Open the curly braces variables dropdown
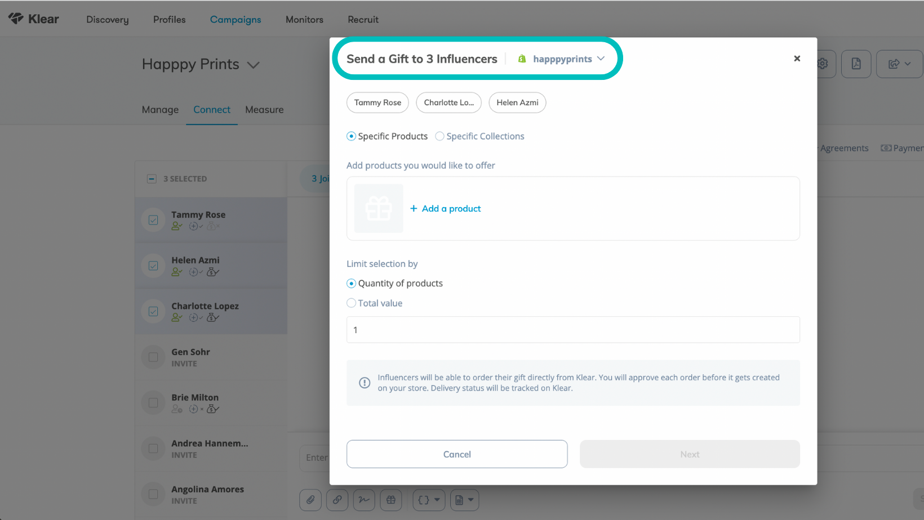 coord(429,500)
